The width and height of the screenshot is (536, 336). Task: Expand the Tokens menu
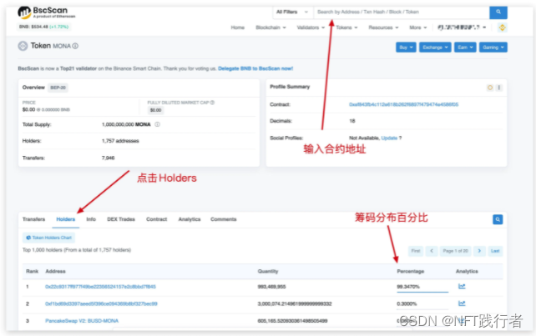(x=346, y=28)
